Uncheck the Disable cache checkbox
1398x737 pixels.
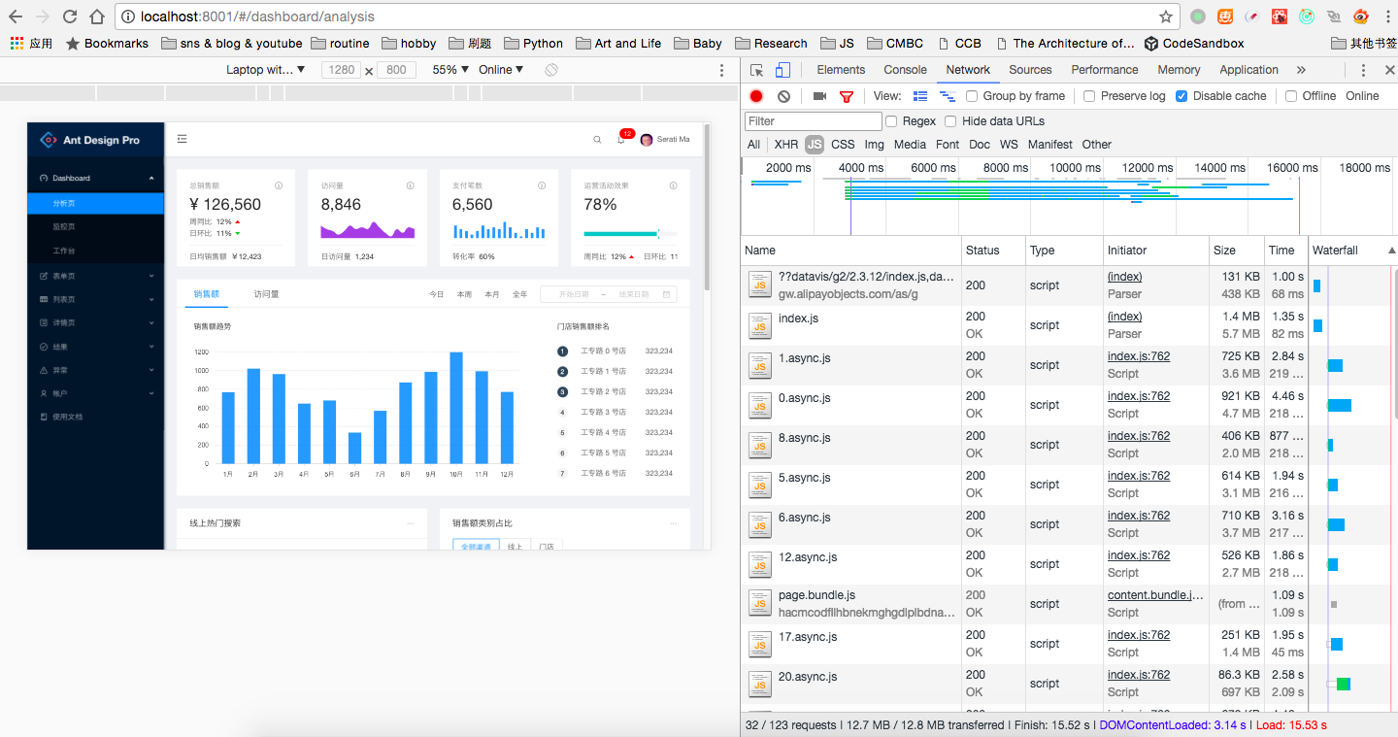pos(1182,96)
